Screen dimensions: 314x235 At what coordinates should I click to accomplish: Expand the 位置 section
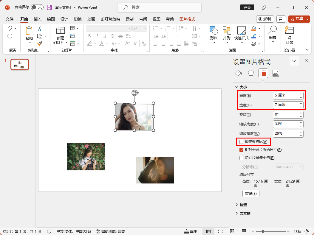243,205
